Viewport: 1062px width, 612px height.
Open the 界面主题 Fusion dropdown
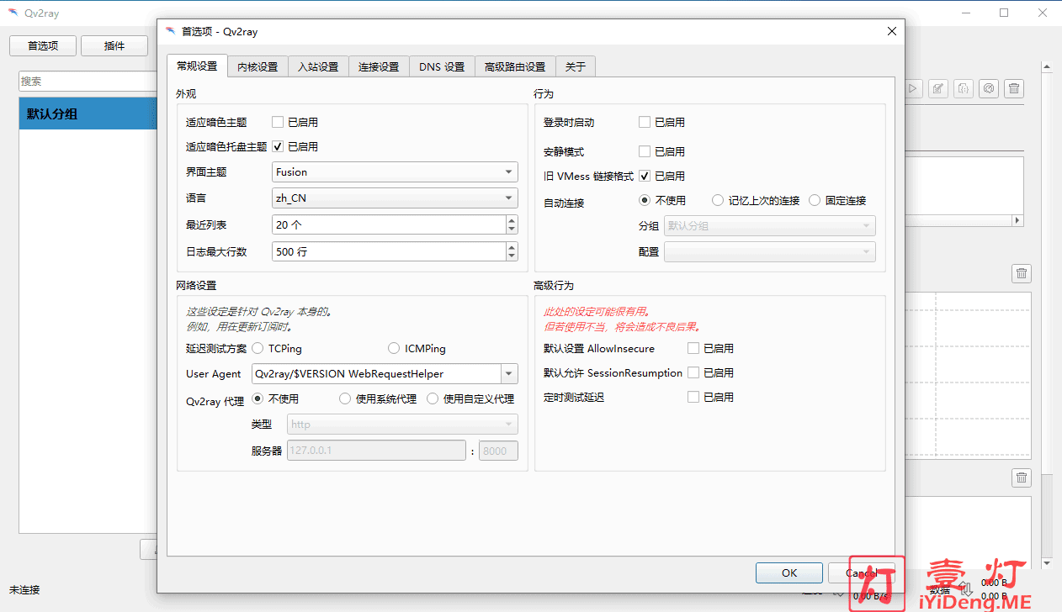coord(395,172)
